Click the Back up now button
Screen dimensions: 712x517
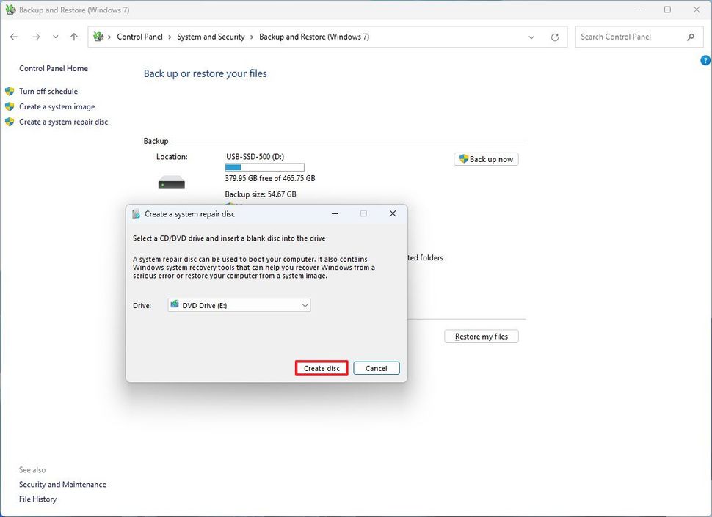[486, 158]
